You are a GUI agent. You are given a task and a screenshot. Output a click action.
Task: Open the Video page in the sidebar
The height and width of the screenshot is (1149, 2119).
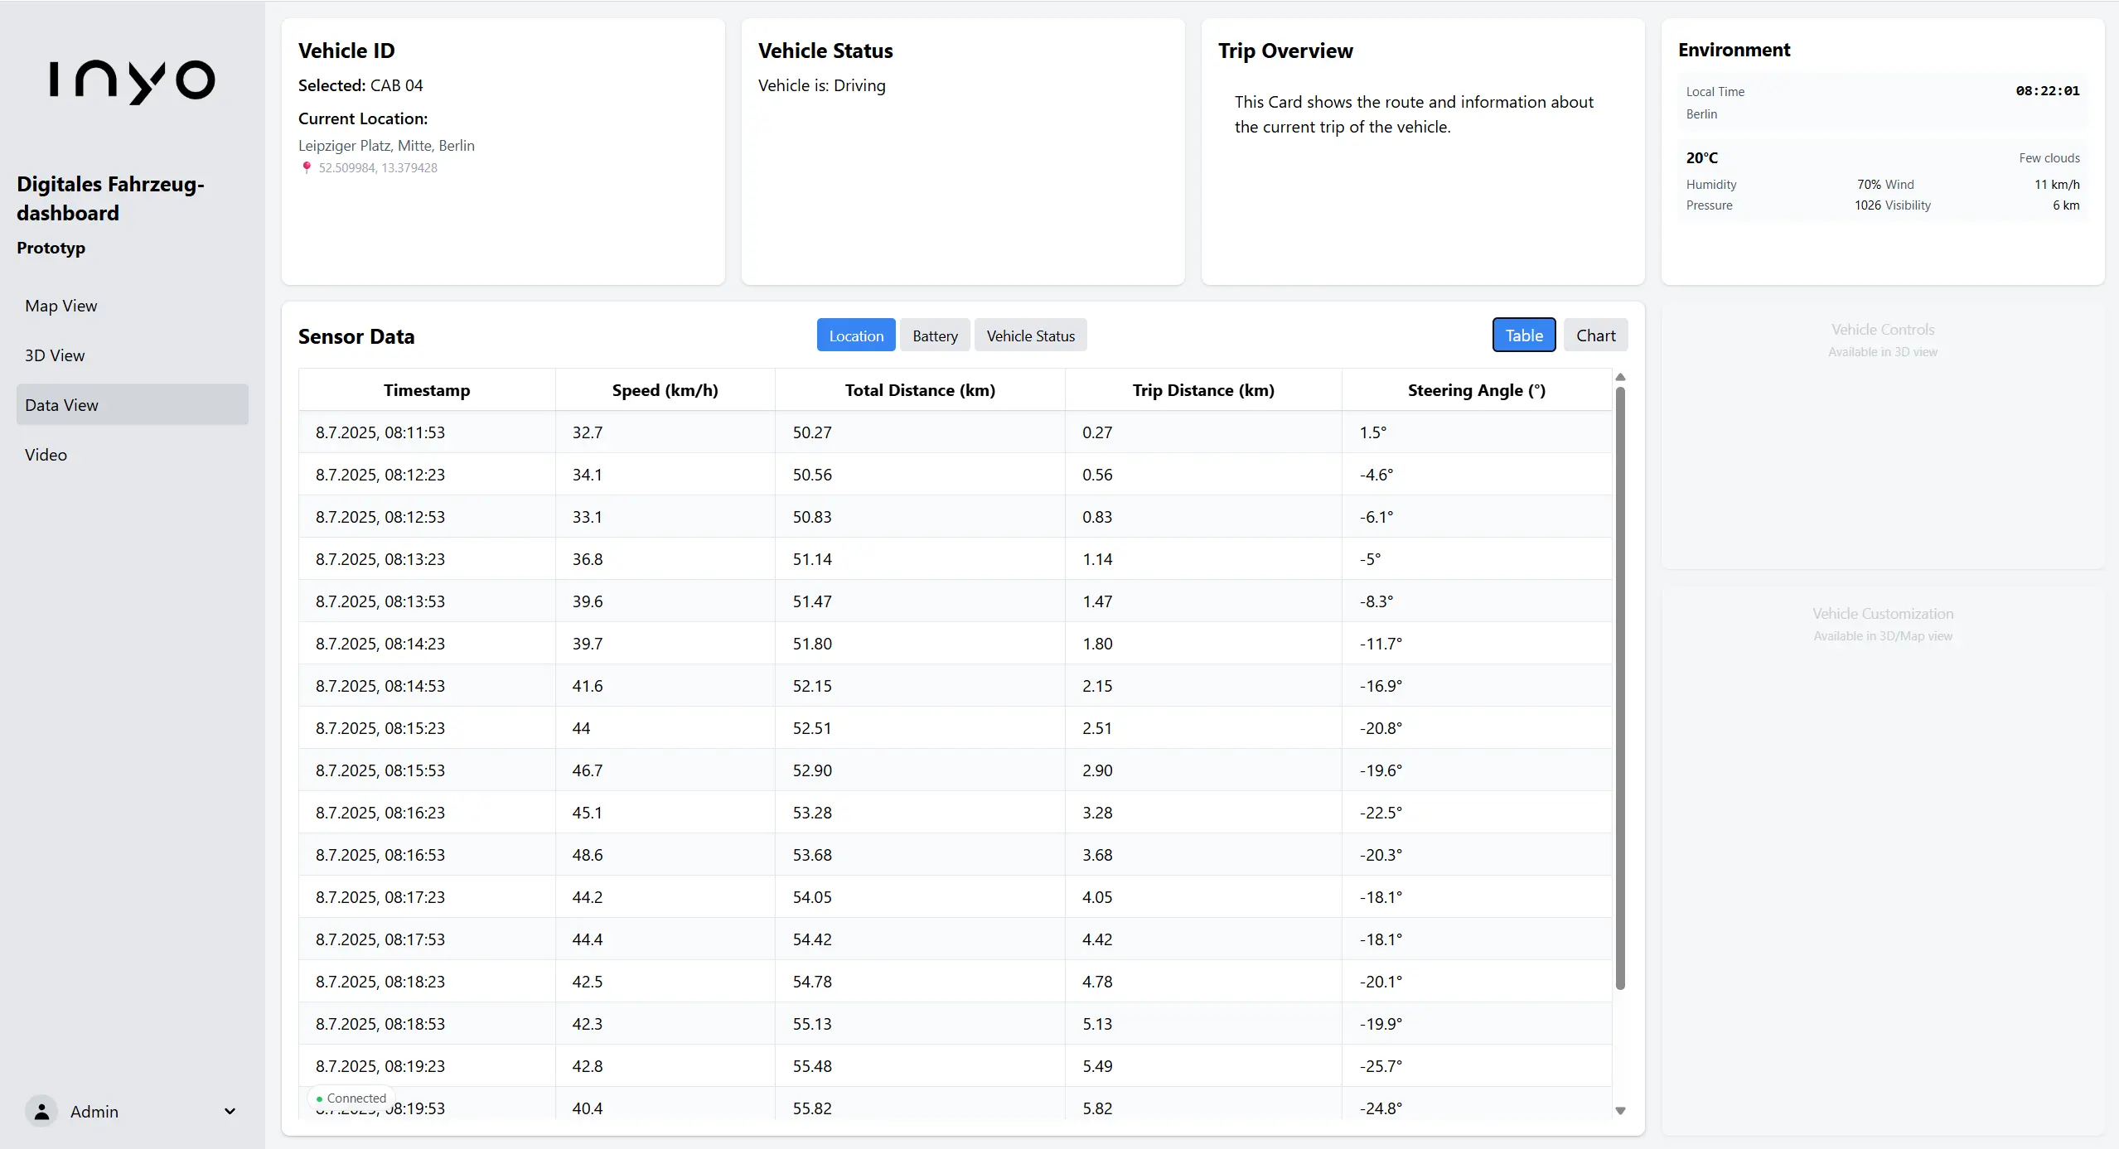pos(133,455)
